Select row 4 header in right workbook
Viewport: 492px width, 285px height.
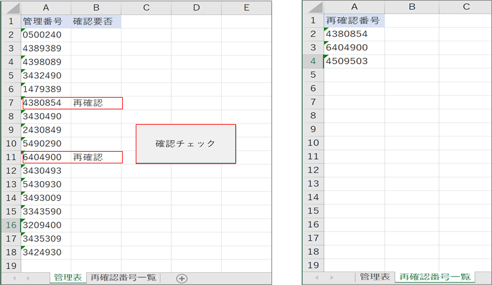click(313, 61)
